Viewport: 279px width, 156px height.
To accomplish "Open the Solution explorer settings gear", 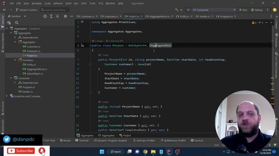I will (65, 16).
